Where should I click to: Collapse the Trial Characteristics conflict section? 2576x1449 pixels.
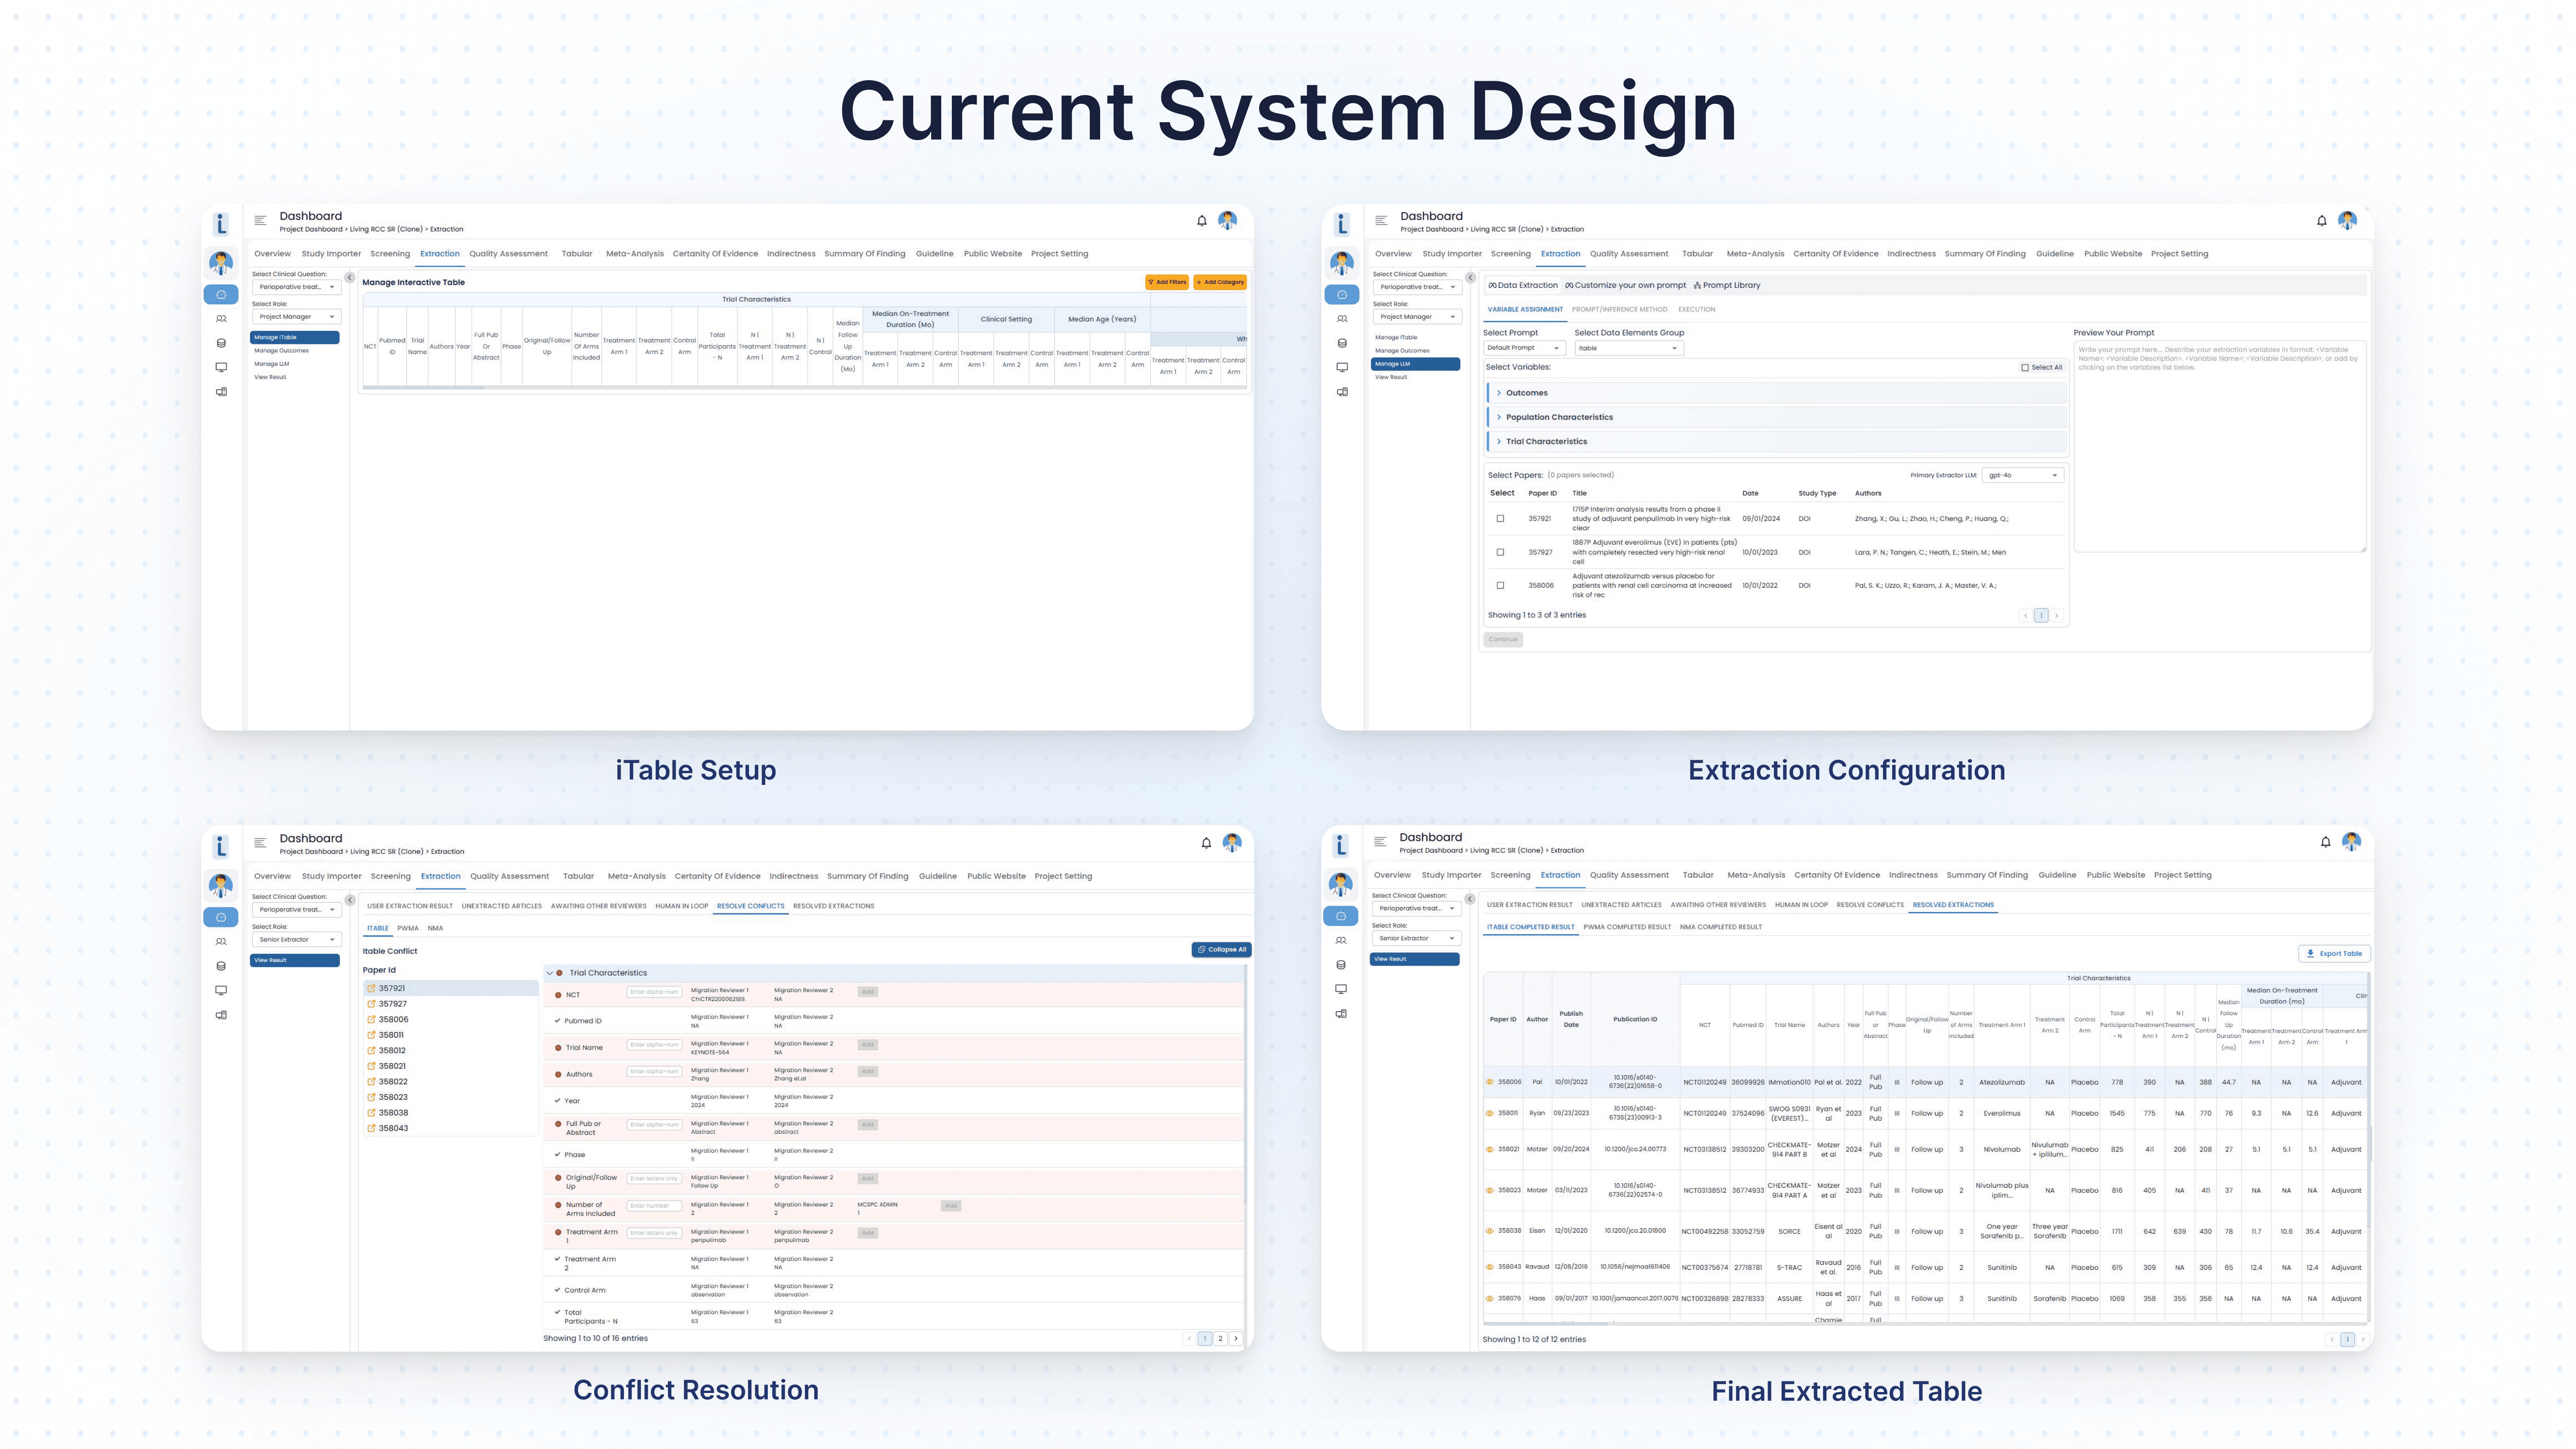tap(549, 973)
